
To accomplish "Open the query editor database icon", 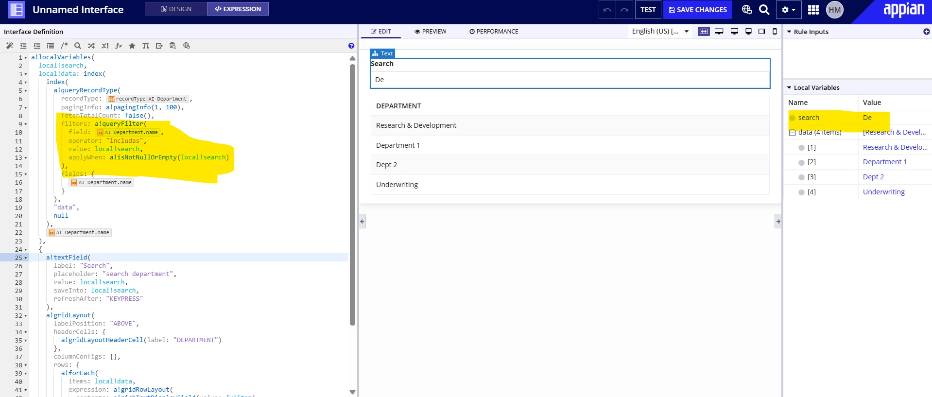I will [173, 46].
